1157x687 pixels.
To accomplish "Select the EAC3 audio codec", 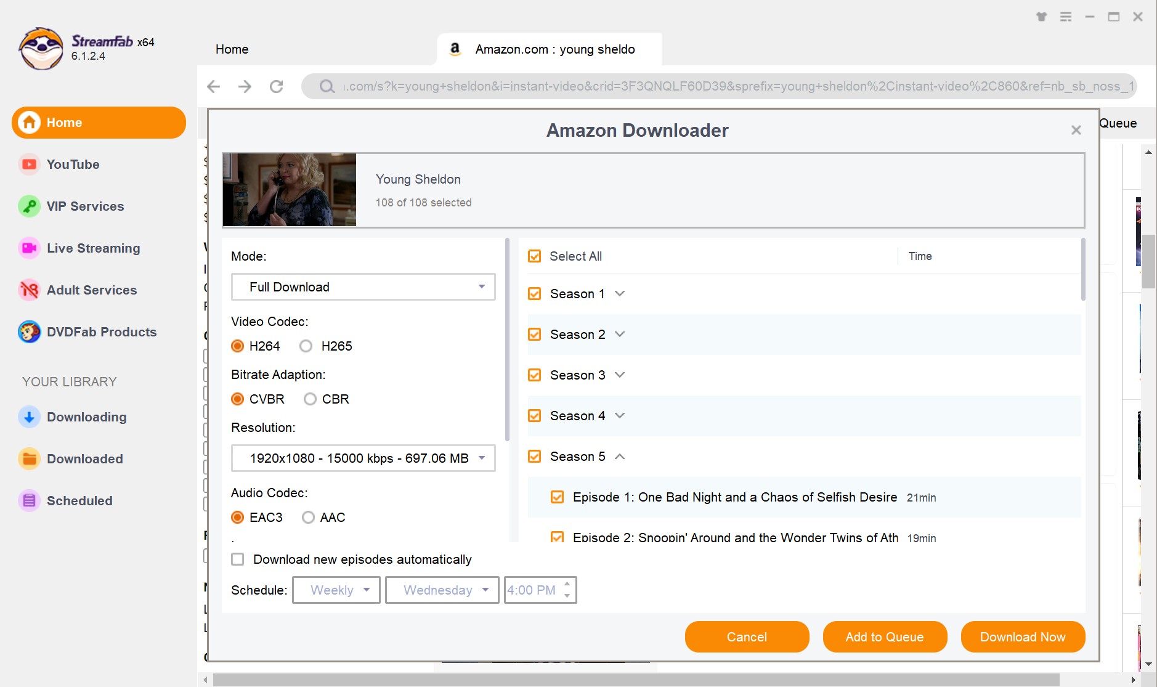I will [238, 518].
